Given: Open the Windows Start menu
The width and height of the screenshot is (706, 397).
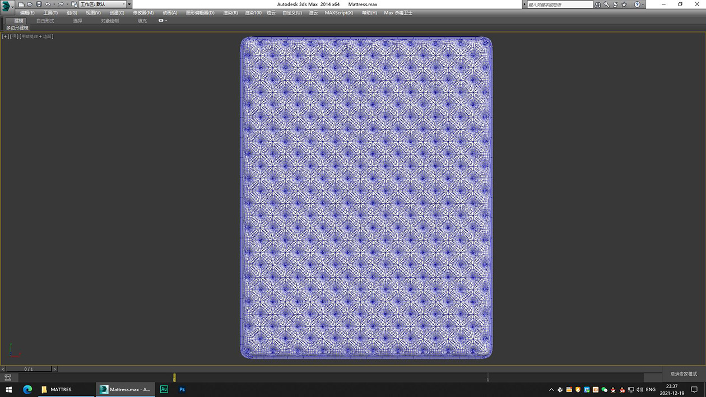Looking at the screenshot, I should (9, 389).
